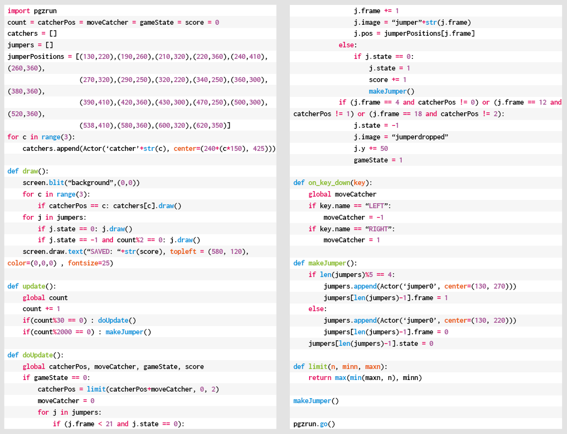Click the 'def limit(n, minn, maxn):' header
Screen dimensions: 567x434
point(340,366)
